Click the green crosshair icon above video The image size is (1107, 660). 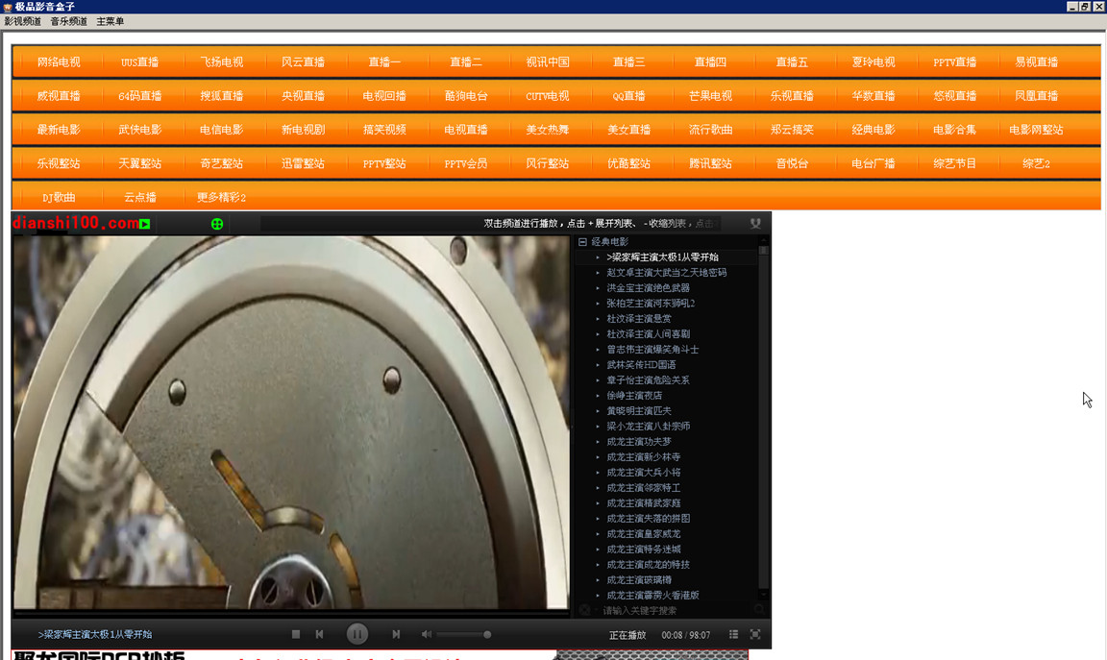coord(217,224)
